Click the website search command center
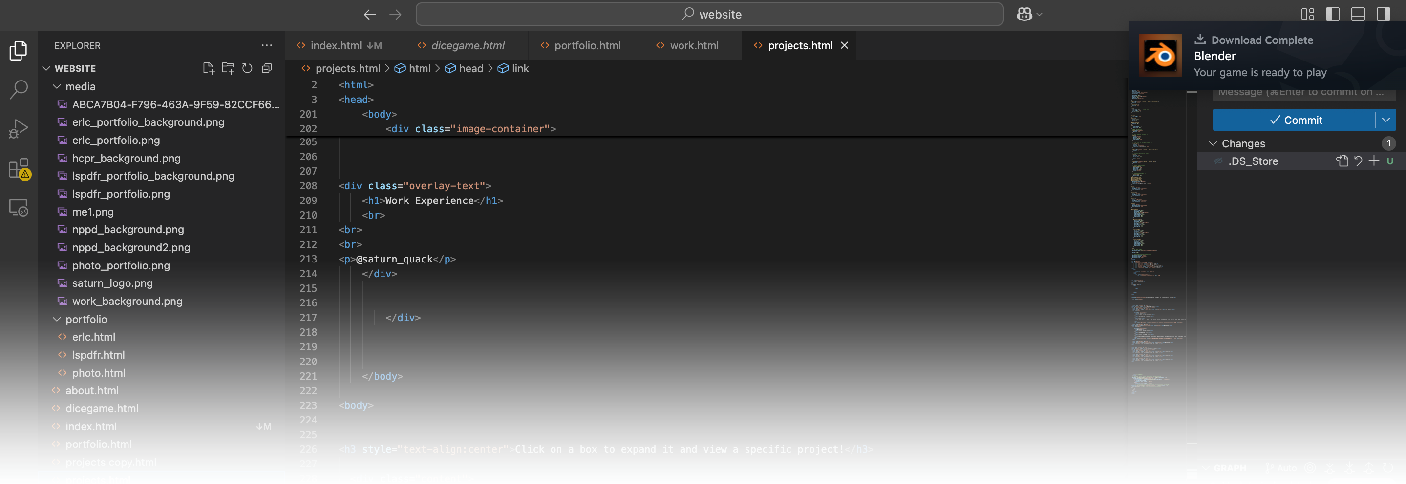 pyautogui.click(x=709, y=14)
